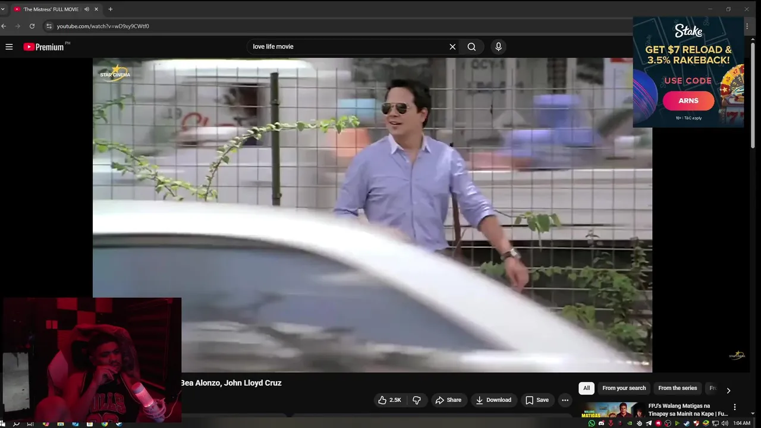The width and height of the screenshot is (761, 428).
Task: Share the video
Action: pos(448,400)
